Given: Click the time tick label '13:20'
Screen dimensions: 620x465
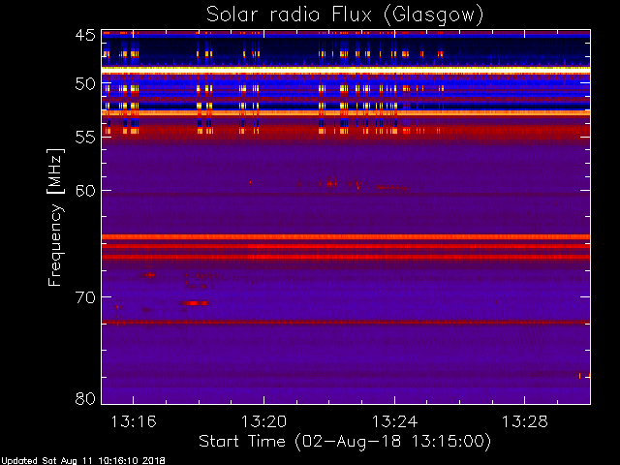Looking at the screenshot, I should pyautogui.click(x=263, y=421).
